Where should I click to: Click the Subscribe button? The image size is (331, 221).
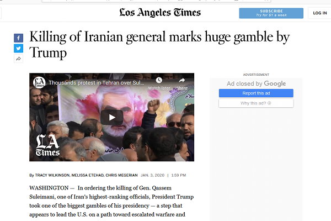(x=271, y=13)
